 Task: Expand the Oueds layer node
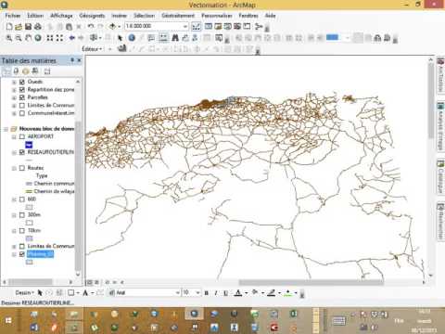[x=14, y=82]
